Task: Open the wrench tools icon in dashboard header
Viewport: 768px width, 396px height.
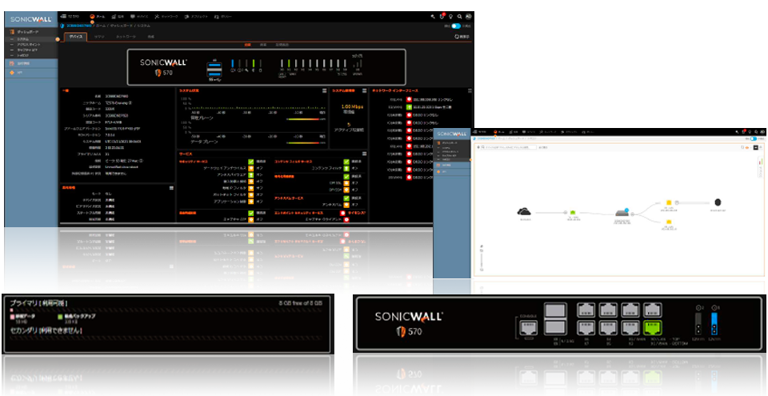Action: tap(433, 16)
